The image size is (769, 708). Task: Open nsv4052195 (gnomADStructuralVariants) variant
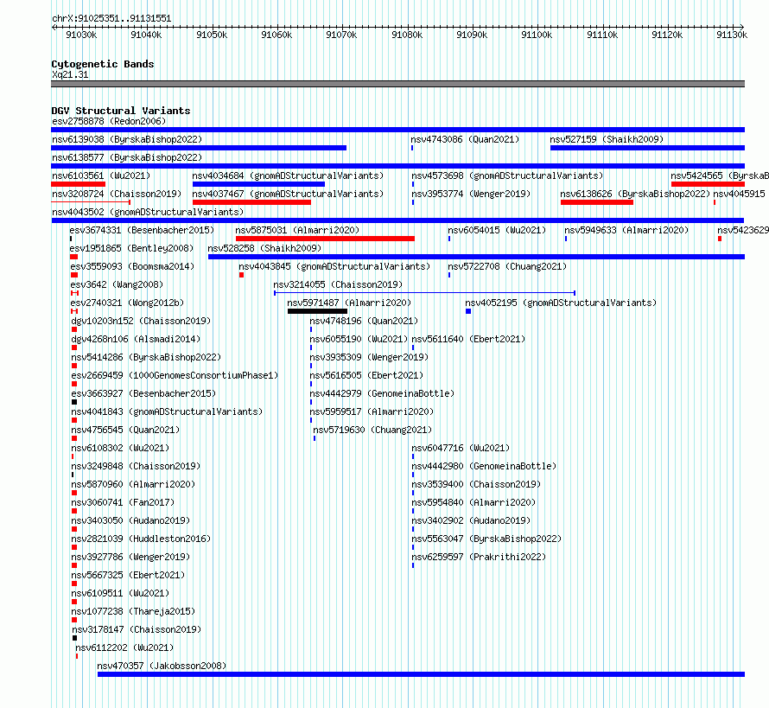tap(561, 303)
